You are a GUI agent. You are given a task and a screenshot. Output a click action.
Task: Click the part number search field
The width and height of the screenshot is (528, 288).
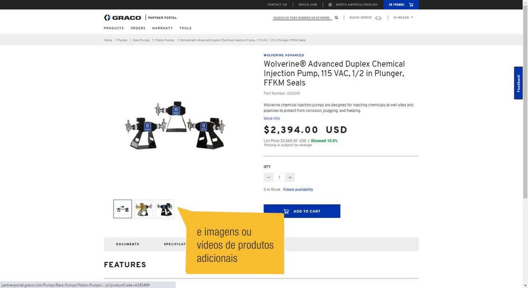(x=302, y=18)
